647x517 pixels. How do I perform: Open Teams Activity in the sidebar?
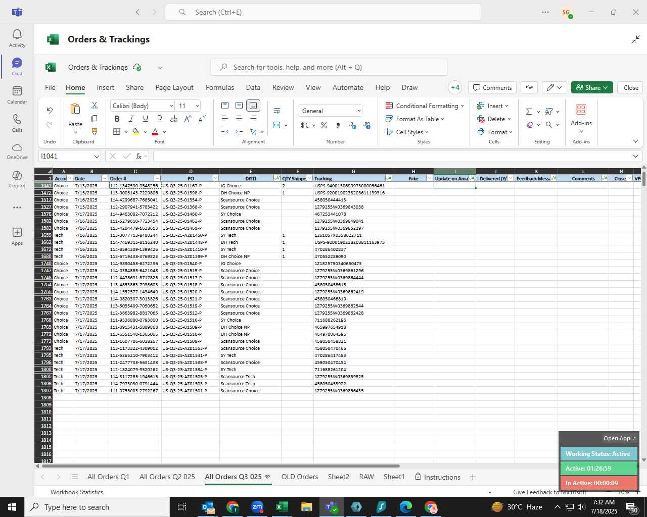(17, 38)
